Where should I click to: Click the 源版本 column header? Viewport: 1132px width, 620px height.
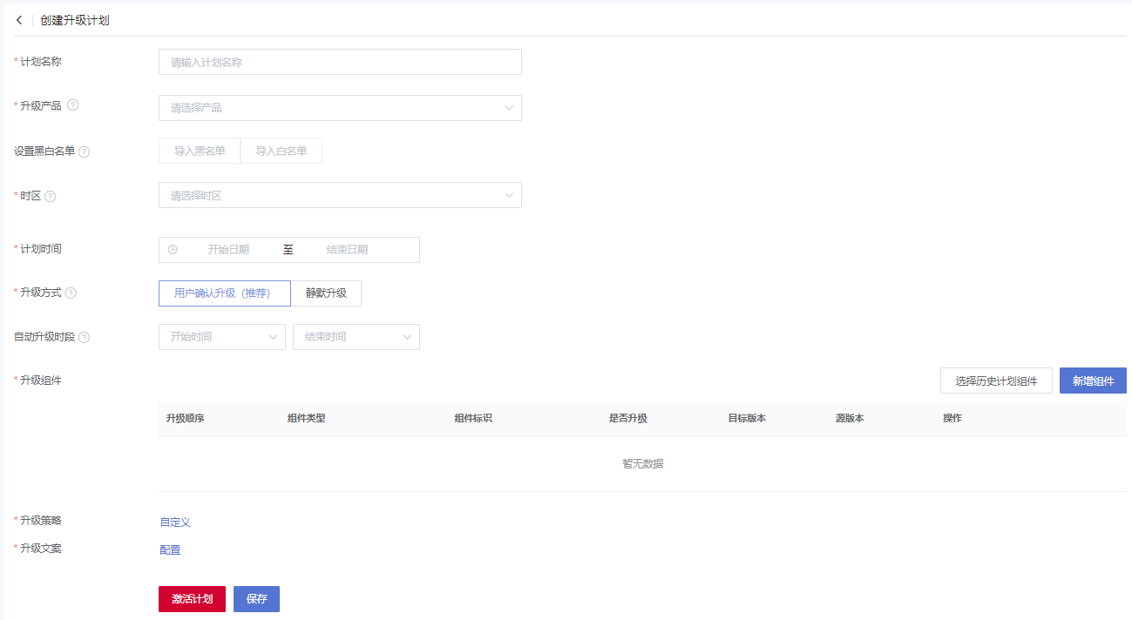click(850, 419)
